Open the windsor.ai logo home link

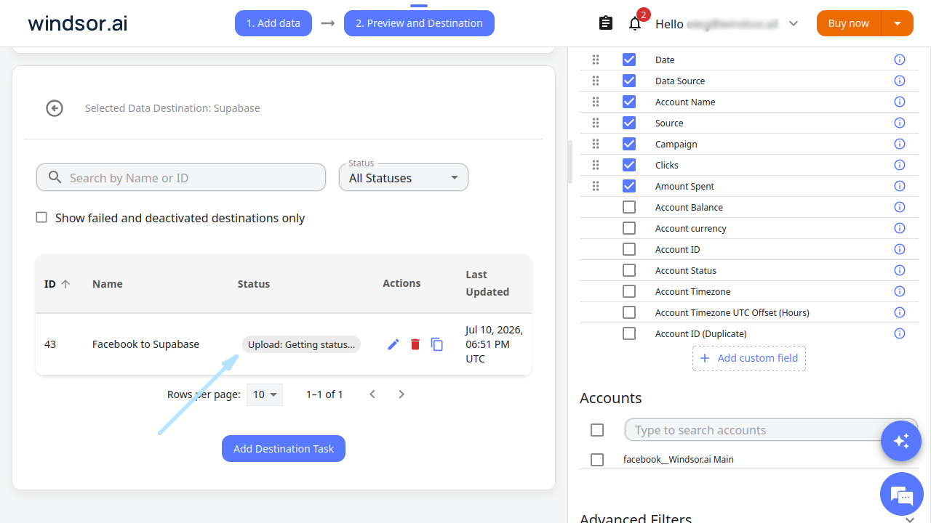point(78,23)
